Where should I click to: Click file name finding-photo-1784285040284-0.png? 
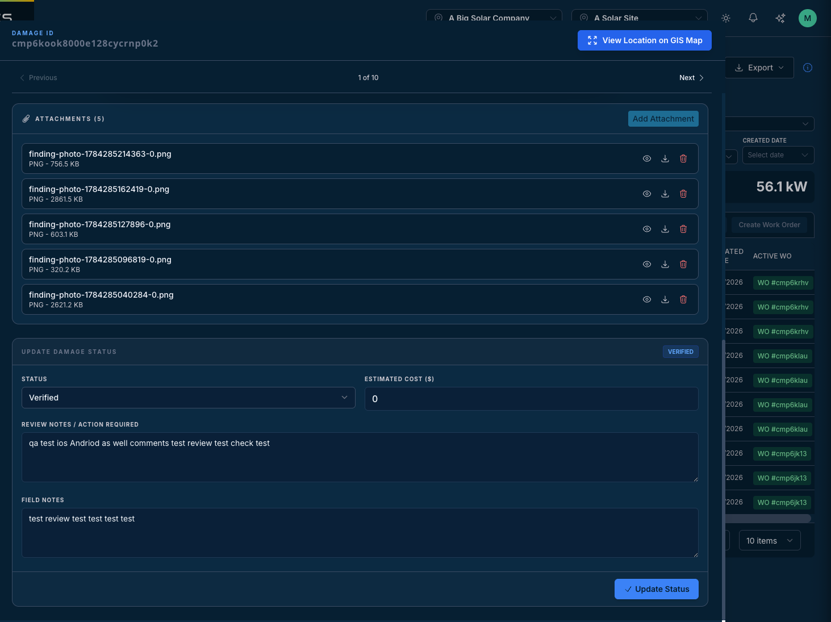[x=101, y=295]
